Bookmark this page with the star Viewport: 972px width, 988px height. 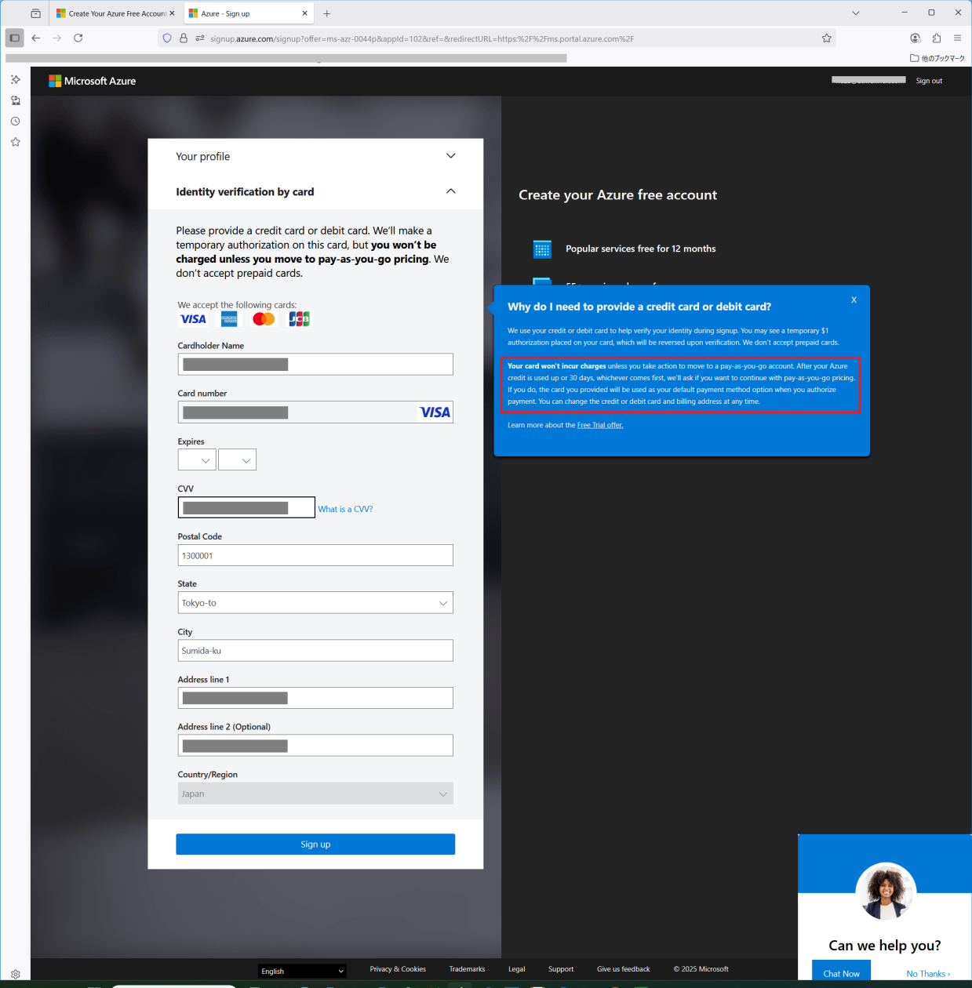coord(826,38)
